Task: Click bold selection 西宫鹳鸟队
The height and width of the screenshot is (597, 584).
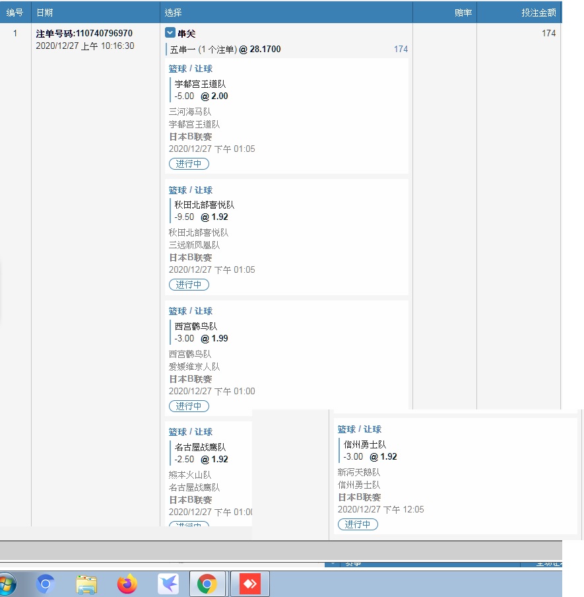Action: click(x=195, y=326)
